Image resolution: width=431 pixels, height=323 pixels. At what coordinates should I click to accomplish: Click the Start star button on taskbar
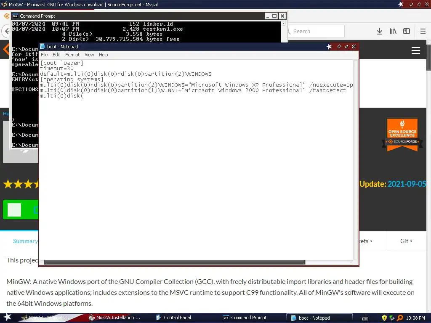click(x=7, y=318)
